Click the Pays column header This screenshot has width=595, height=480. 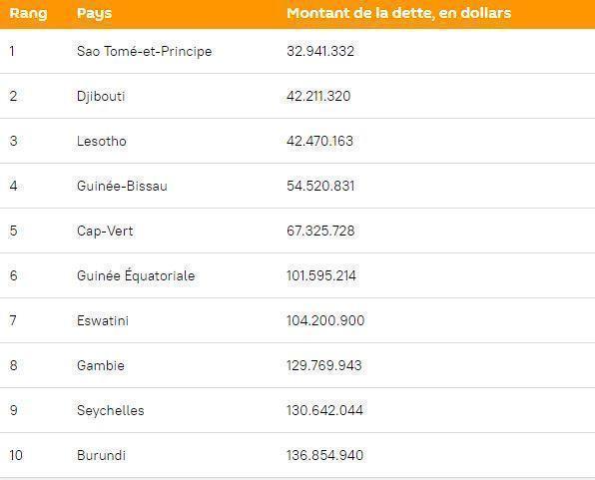pos(94,13)
